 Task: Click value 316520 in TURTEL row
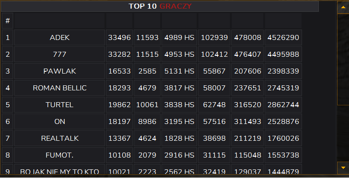[248, 104]
